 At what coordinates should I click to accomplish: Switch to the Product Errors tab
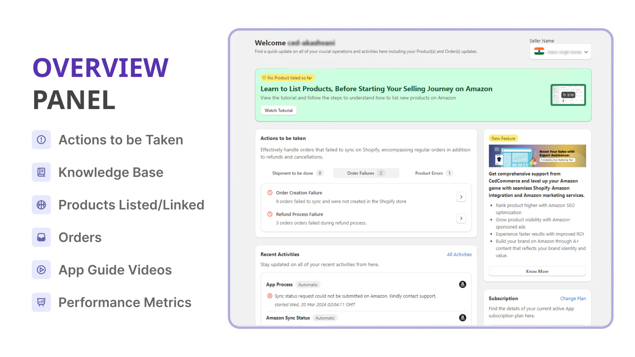tap(433, 173)
